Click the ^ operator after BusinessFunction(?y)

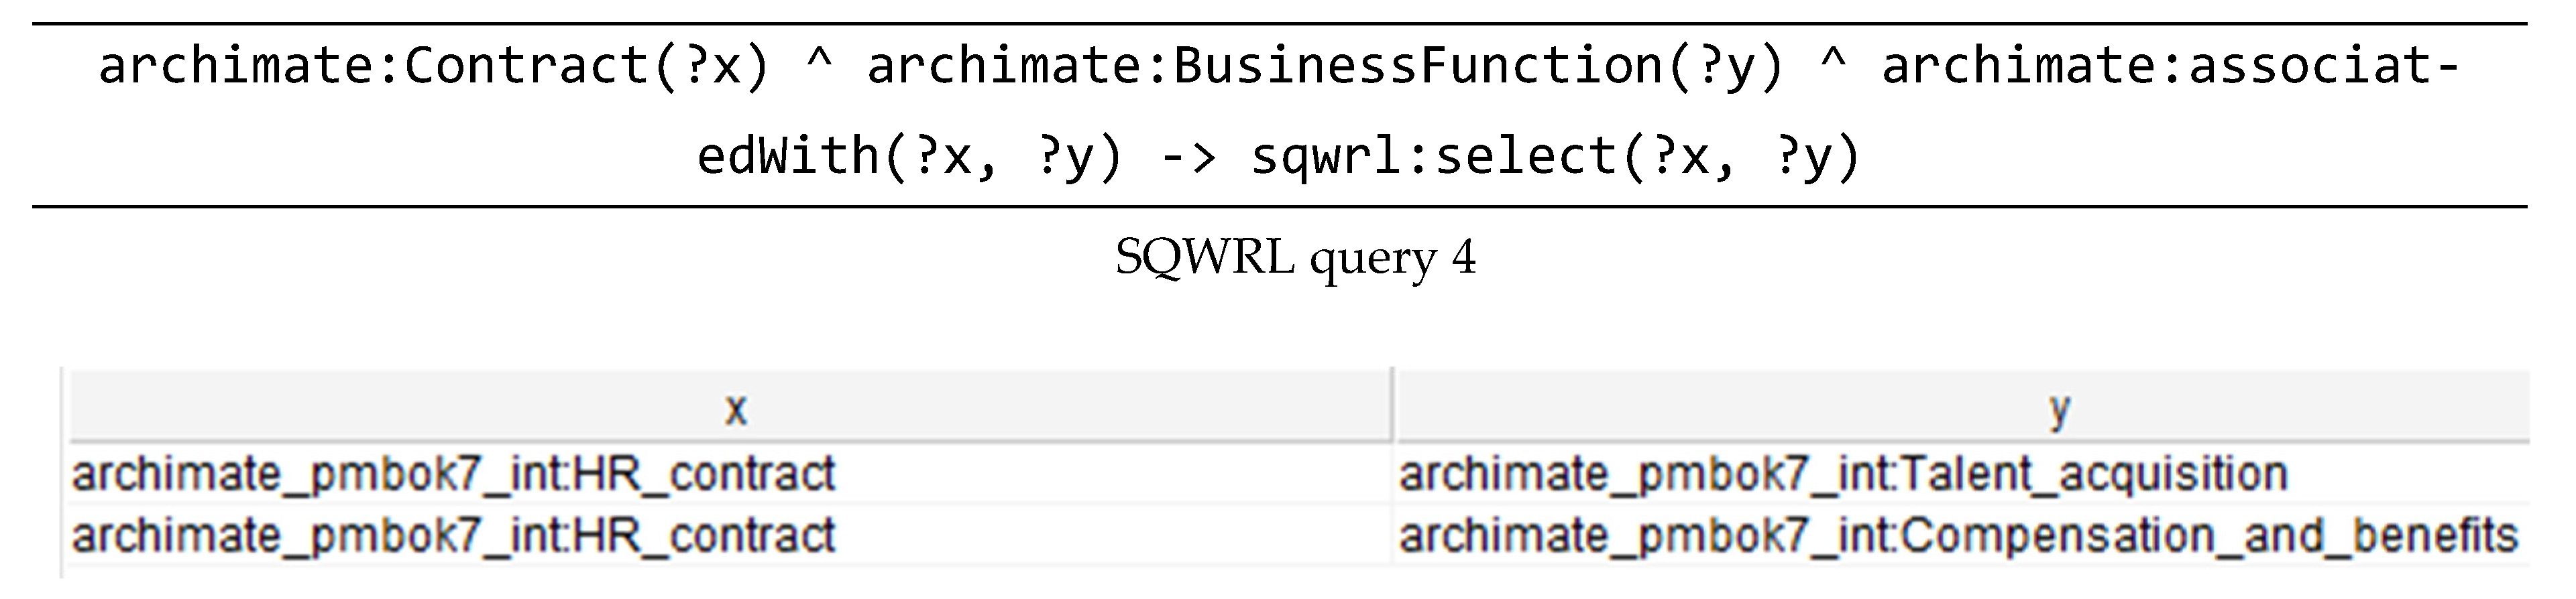1833,62
